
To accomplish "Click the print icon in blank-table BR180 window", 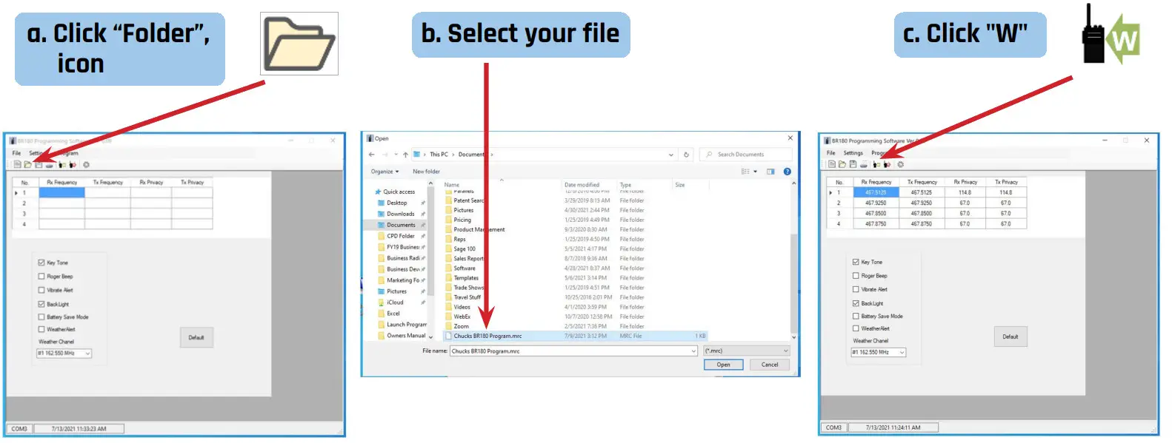I will pyautogui.click(x=49, y=165).
